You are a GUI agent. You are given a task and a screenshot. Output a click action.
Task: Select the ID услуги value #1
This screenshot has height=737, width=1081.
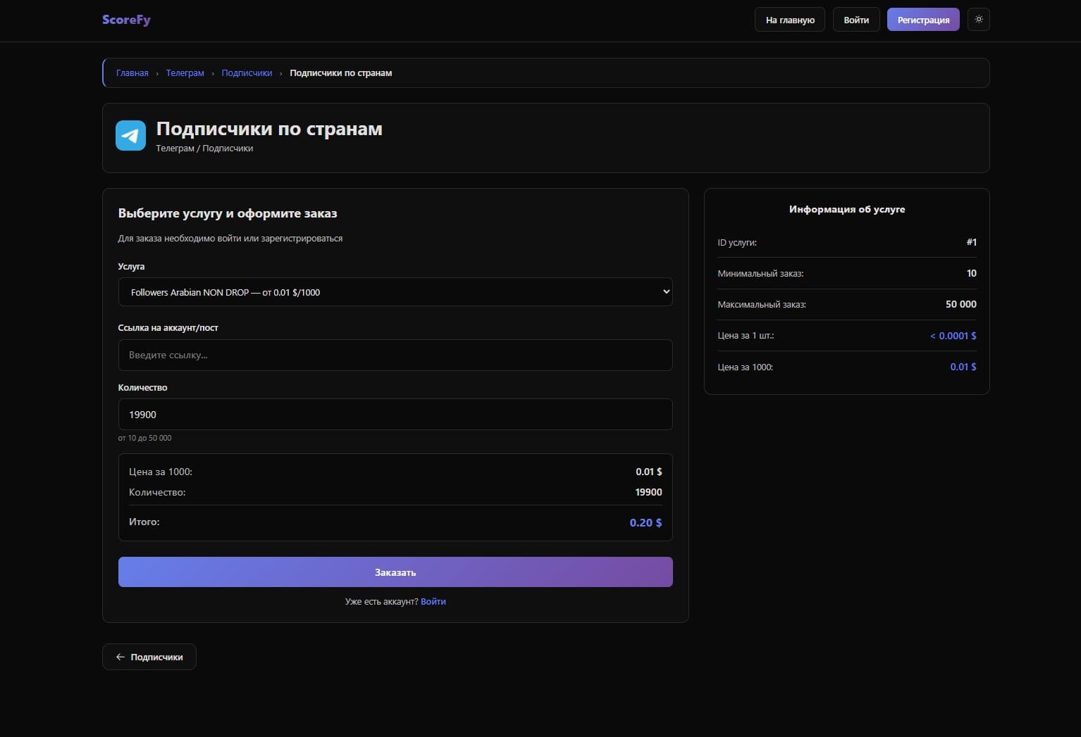point(971,242)
